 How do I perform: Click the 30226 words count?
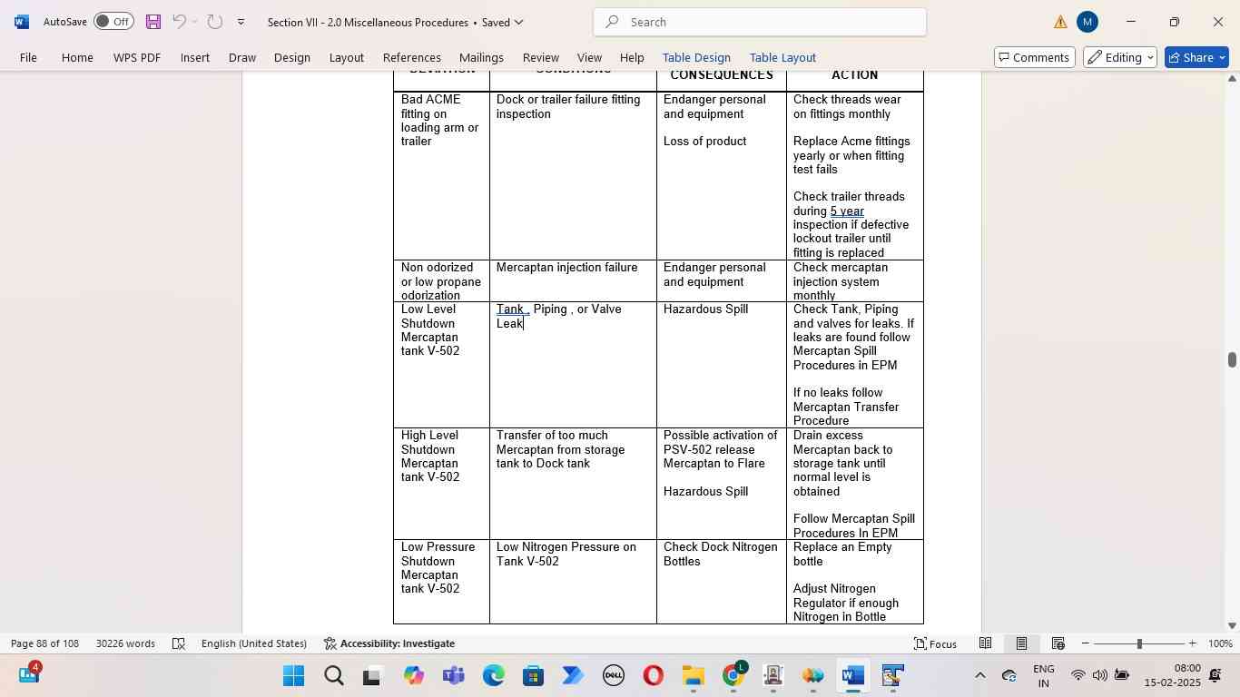click(x=125, y=643)
